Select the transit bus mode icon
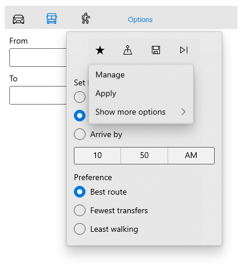 coord(52,19)
